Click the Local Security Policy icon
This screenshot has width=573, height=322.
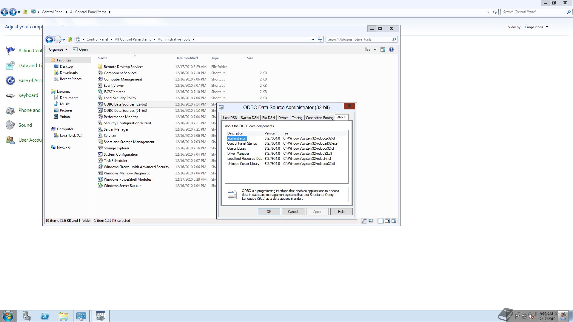(100, 98)
